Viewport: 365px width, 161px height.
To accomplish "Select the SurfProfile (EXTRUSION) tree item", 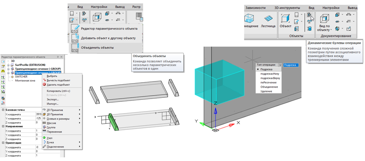I will tap(30, 65).
